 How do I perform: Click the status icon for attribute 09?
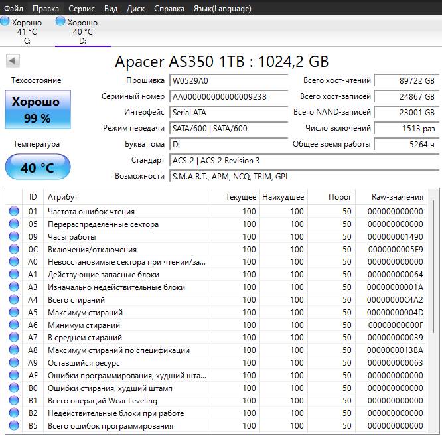point(14,236)
